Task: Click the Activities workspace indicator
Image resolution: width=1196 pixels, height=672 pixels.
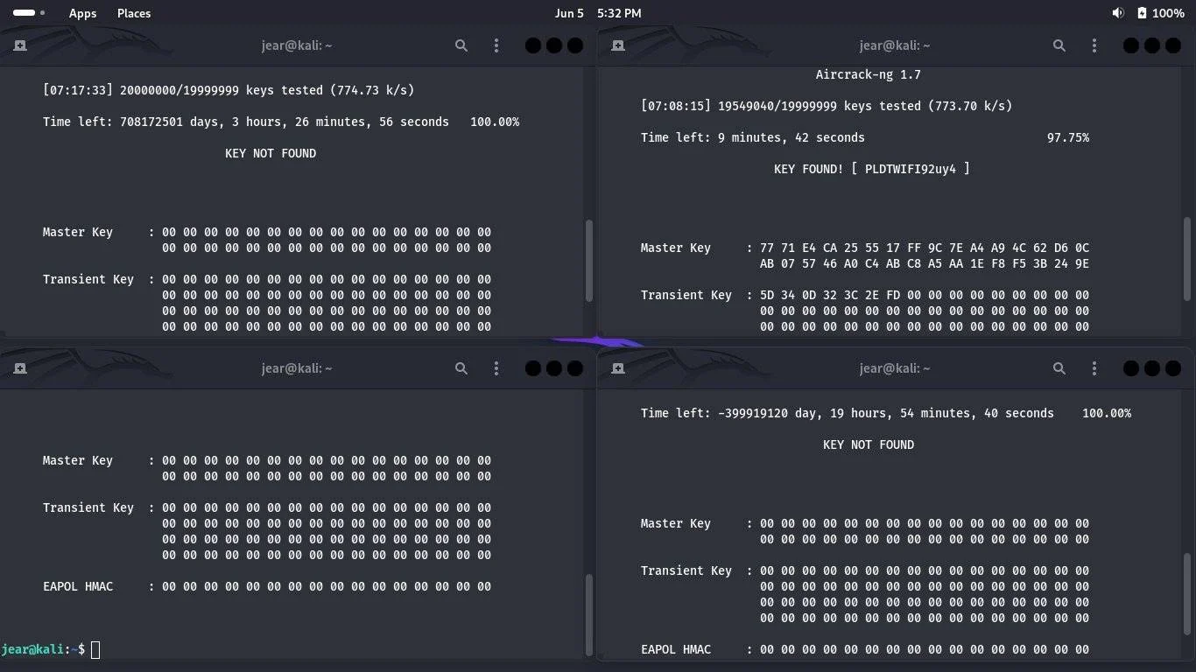Action: tap(29, 13)
